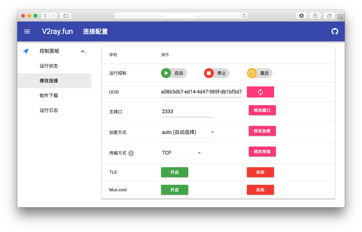Click the 运行控制 row label

[118, 73]
